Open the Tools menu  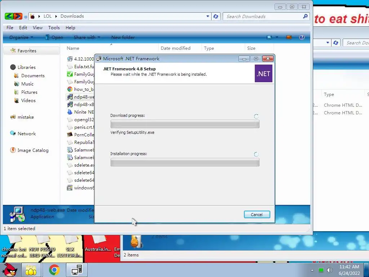(54, 27)
